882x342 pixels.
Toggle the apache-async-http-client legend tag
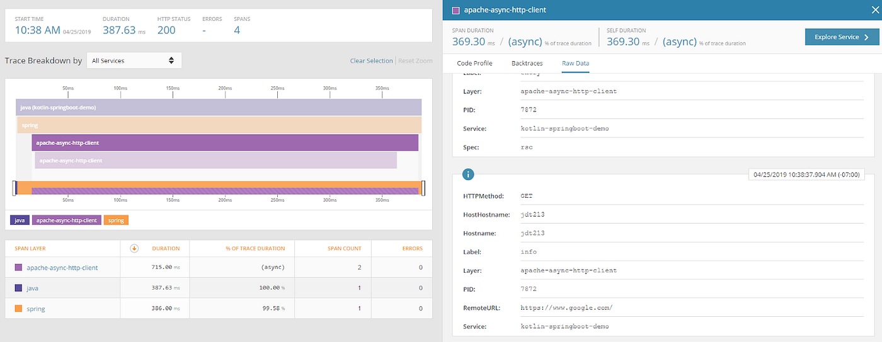tap(66, 220)
